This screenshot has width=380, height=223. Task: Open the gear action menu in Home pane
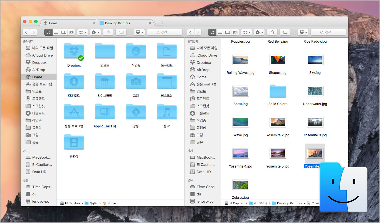[95, 32]
